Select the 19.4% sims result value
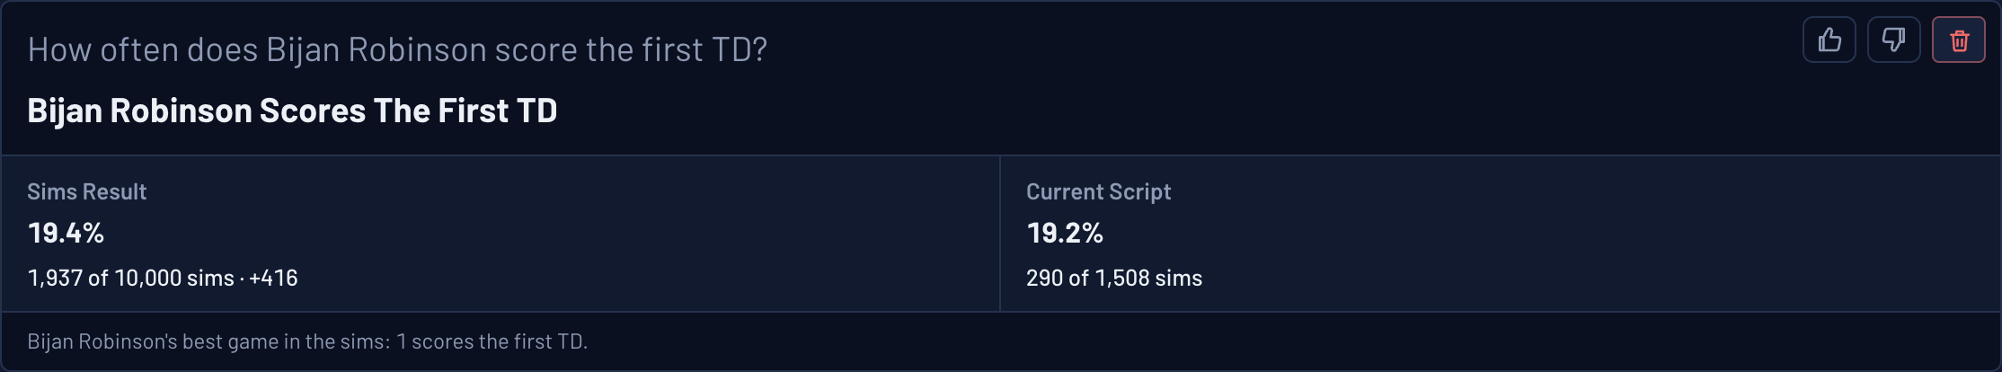Screen dimensions: 2002x372 point(66,233)
